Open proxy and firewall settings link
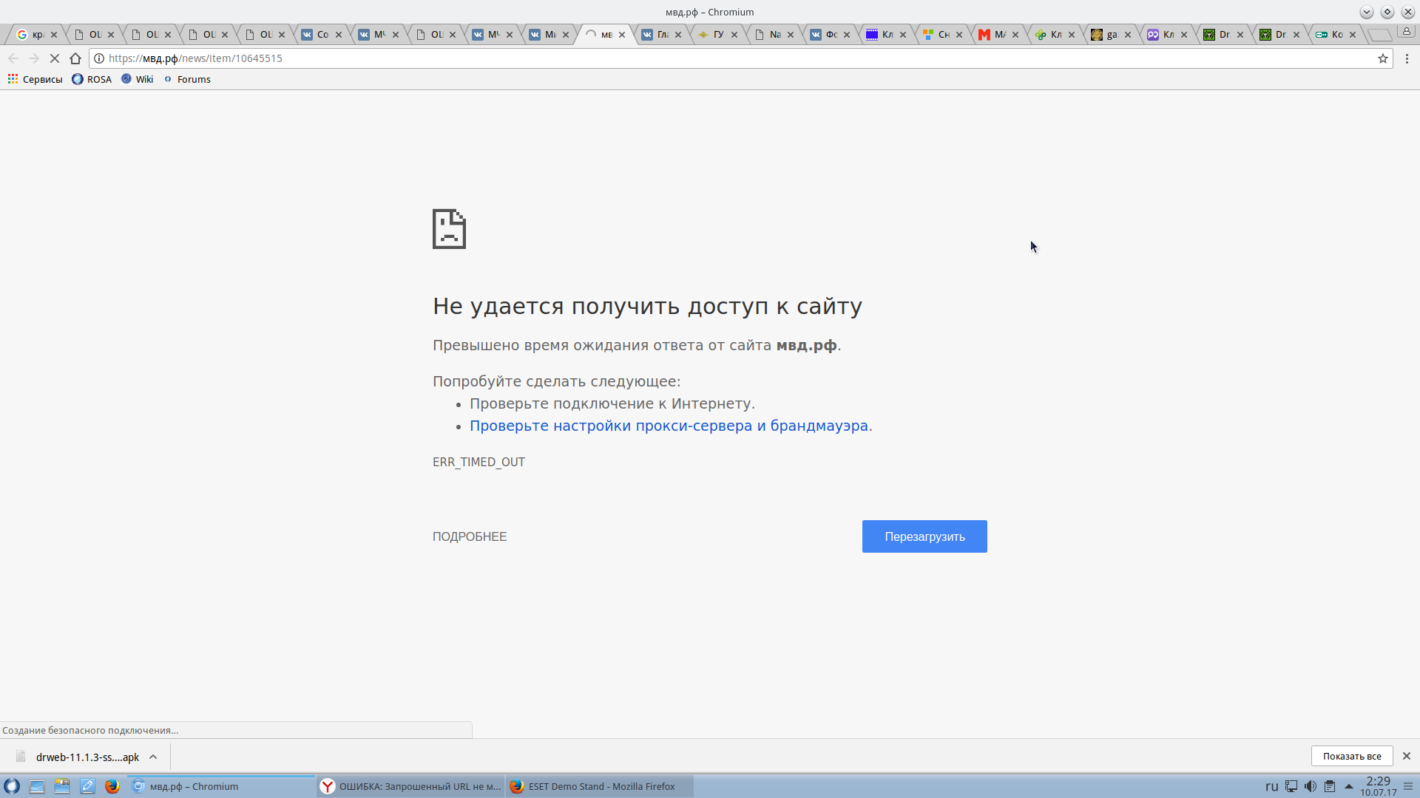1420x798 pixels. pyautogui.click(x=669, y=426)
